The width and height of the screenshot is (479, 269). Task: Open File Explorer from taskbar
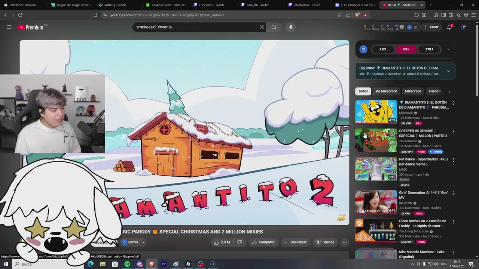pyautogui.click(x=103, y=264)
